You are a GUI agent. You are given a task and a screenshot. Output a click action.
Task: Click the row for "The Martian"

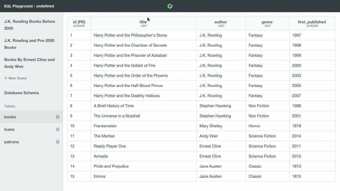click(159, 136)
